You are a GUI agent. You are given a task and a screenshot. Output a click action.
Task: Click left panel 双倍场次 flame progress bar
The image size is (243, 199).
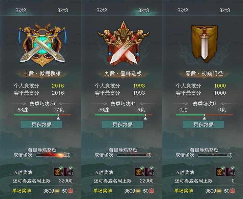(x=51, y=155)
